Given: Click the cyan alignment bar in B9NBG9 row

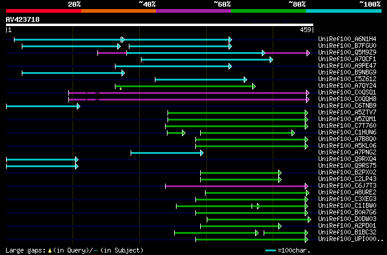Looking at the screenshot, I should [x=74, y=73].
